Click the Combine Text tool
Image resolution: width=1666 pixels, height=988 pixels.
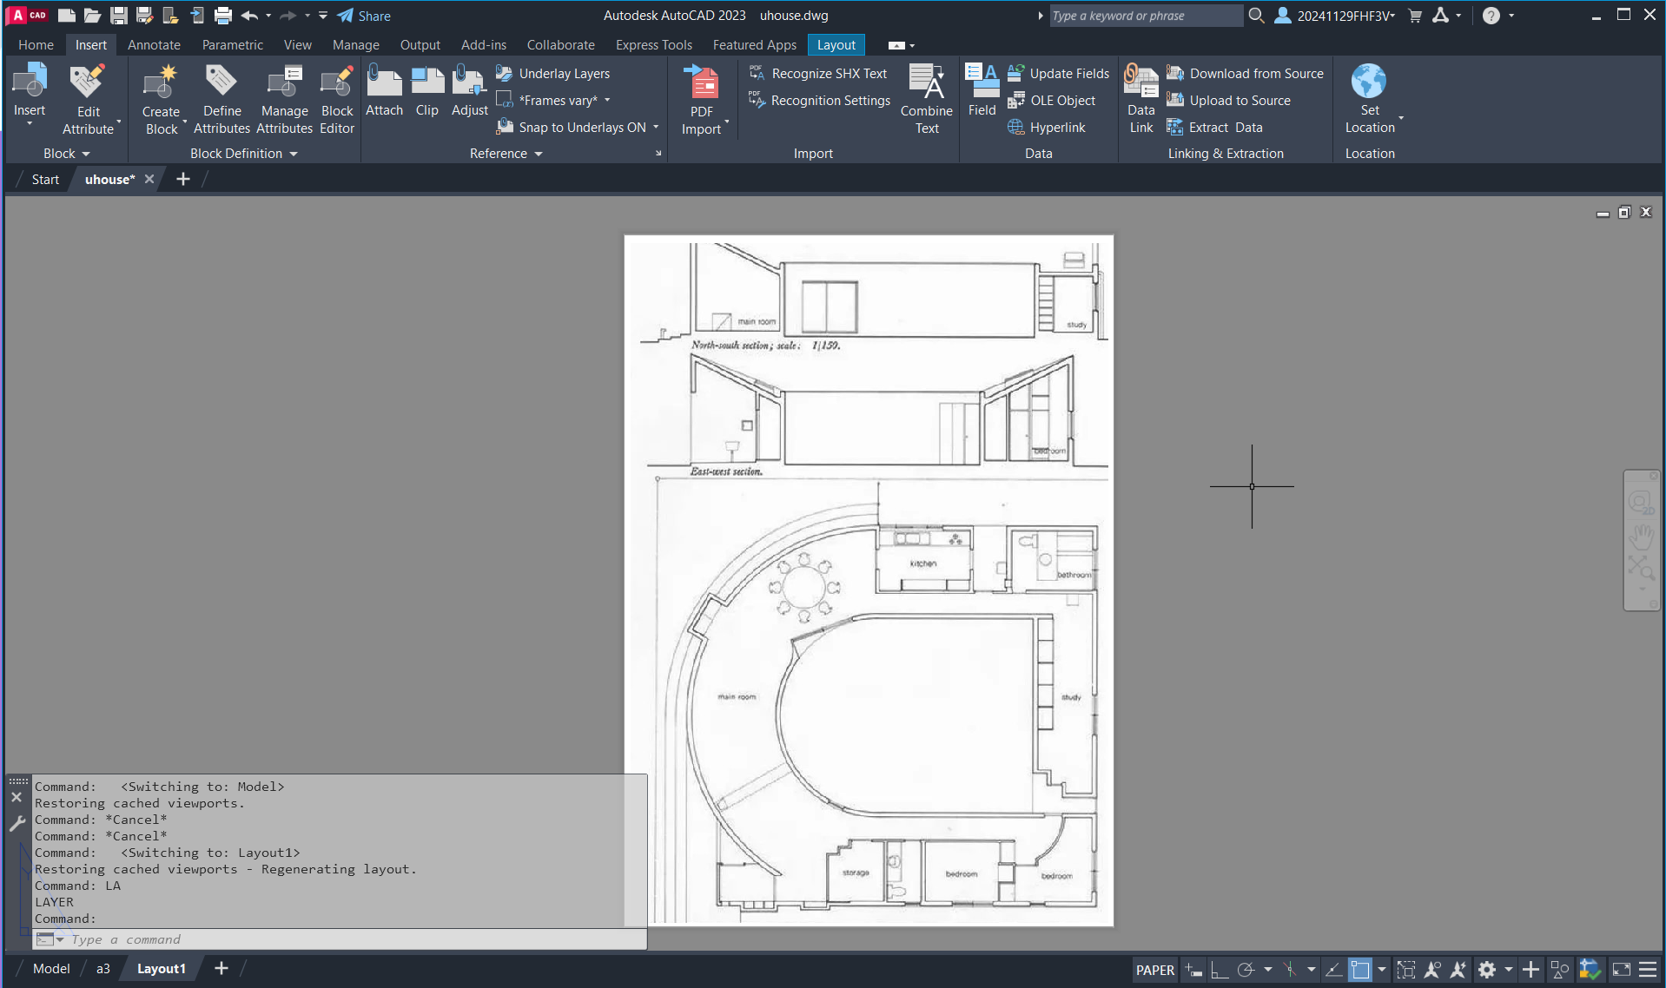coord(926,99)
